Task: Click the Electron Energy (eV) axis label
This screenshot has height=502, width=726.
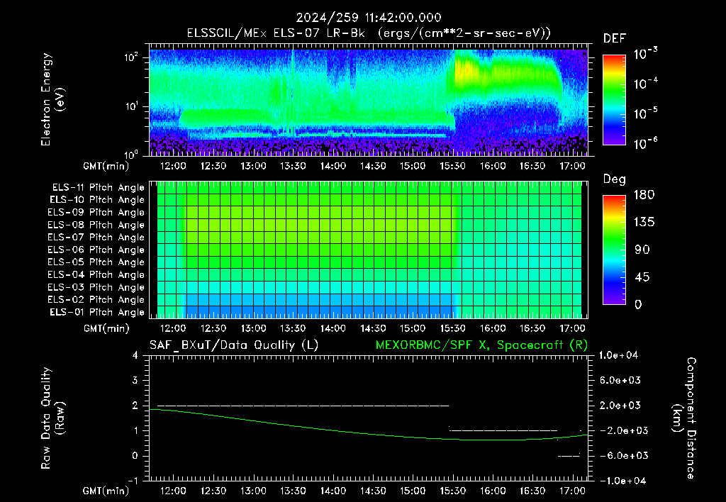Action: [52, 99]
